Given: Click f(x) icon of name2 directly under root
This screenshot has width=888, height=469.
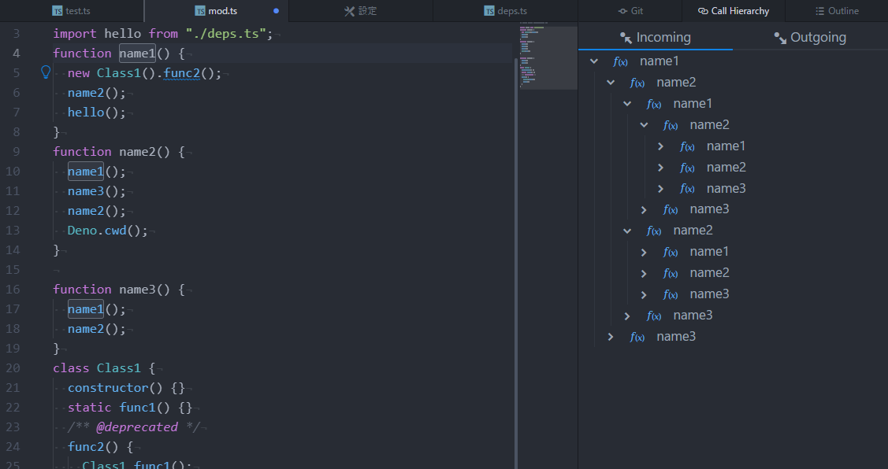Looking at the screenshot, I should 637,83.
